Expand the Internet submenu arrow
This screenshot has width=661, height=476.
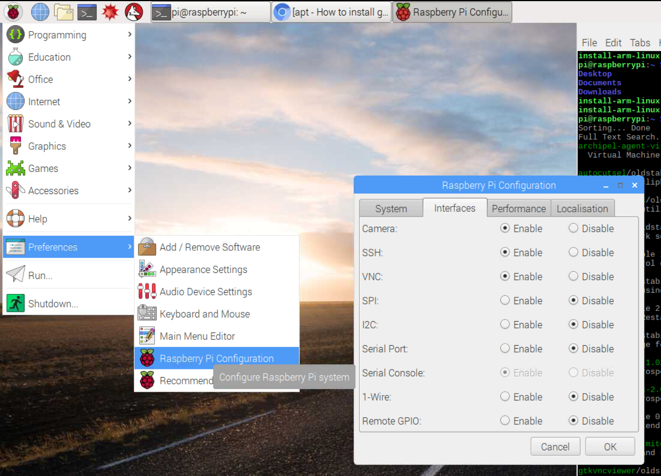(x=130, y=101)
